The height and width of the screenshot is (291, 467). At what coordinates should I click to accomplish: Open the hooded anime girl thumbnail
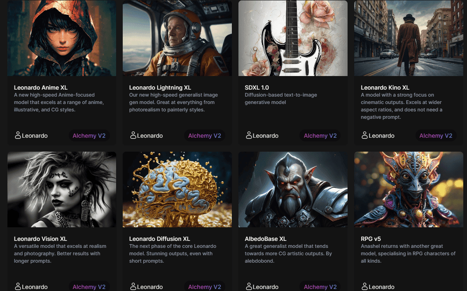coord(62,38)
